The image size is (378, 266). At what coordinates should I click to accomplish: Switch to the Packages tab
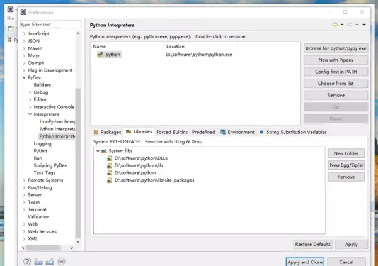coord(108,132)
